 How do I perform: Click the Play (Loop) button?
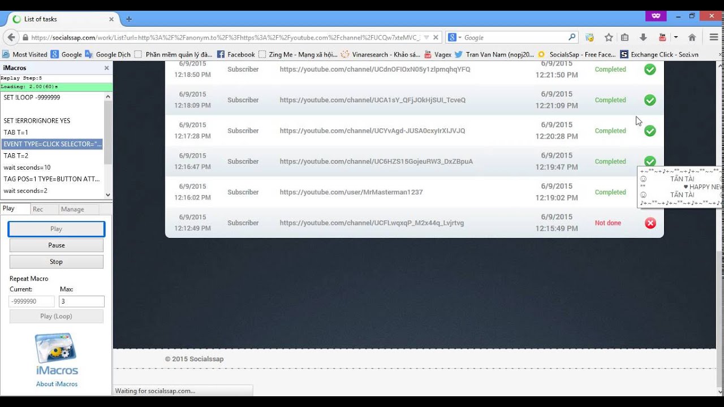click(x=56, y=316)
